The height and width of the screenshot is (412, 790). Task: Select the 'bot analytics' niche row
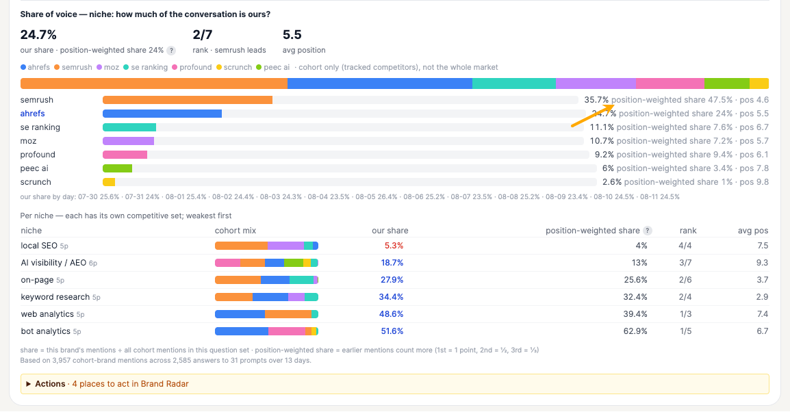(x=394, y=331)
